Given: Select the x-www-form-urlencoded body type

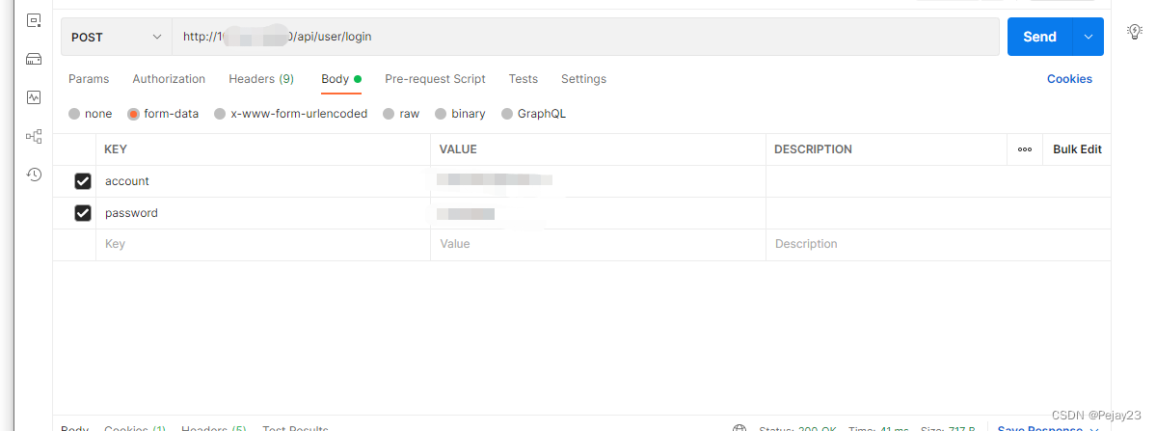Looking at the screenshot, I should (220, 114).
